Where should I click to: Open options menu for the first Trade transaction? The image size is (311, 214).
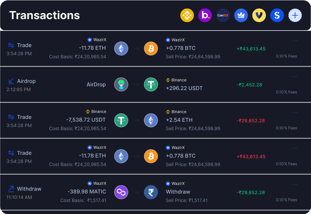(294, 40)
